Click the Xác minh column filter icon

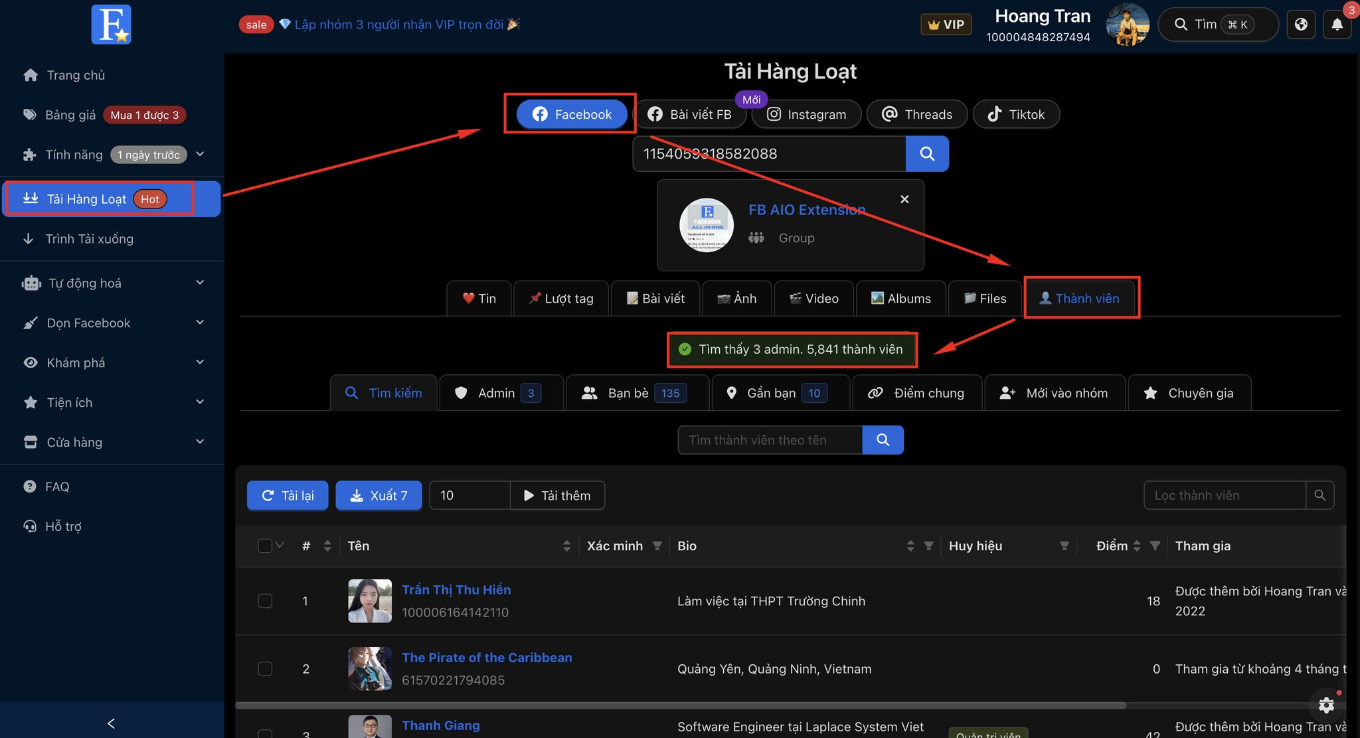pyautogui.click(x=657, y=546)
